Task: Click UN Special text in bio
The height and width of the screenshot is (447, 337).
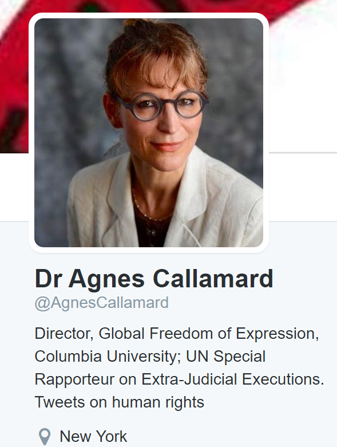Action: 225,357
